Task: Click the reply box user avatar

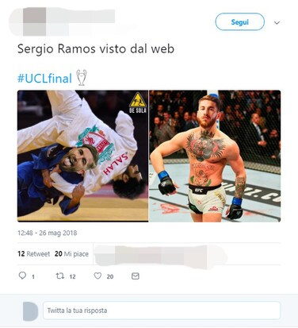Action: pos(30,311)
